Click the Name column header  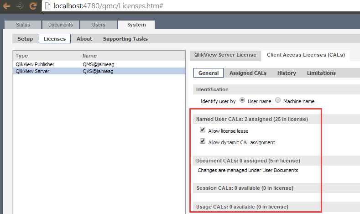89,56
